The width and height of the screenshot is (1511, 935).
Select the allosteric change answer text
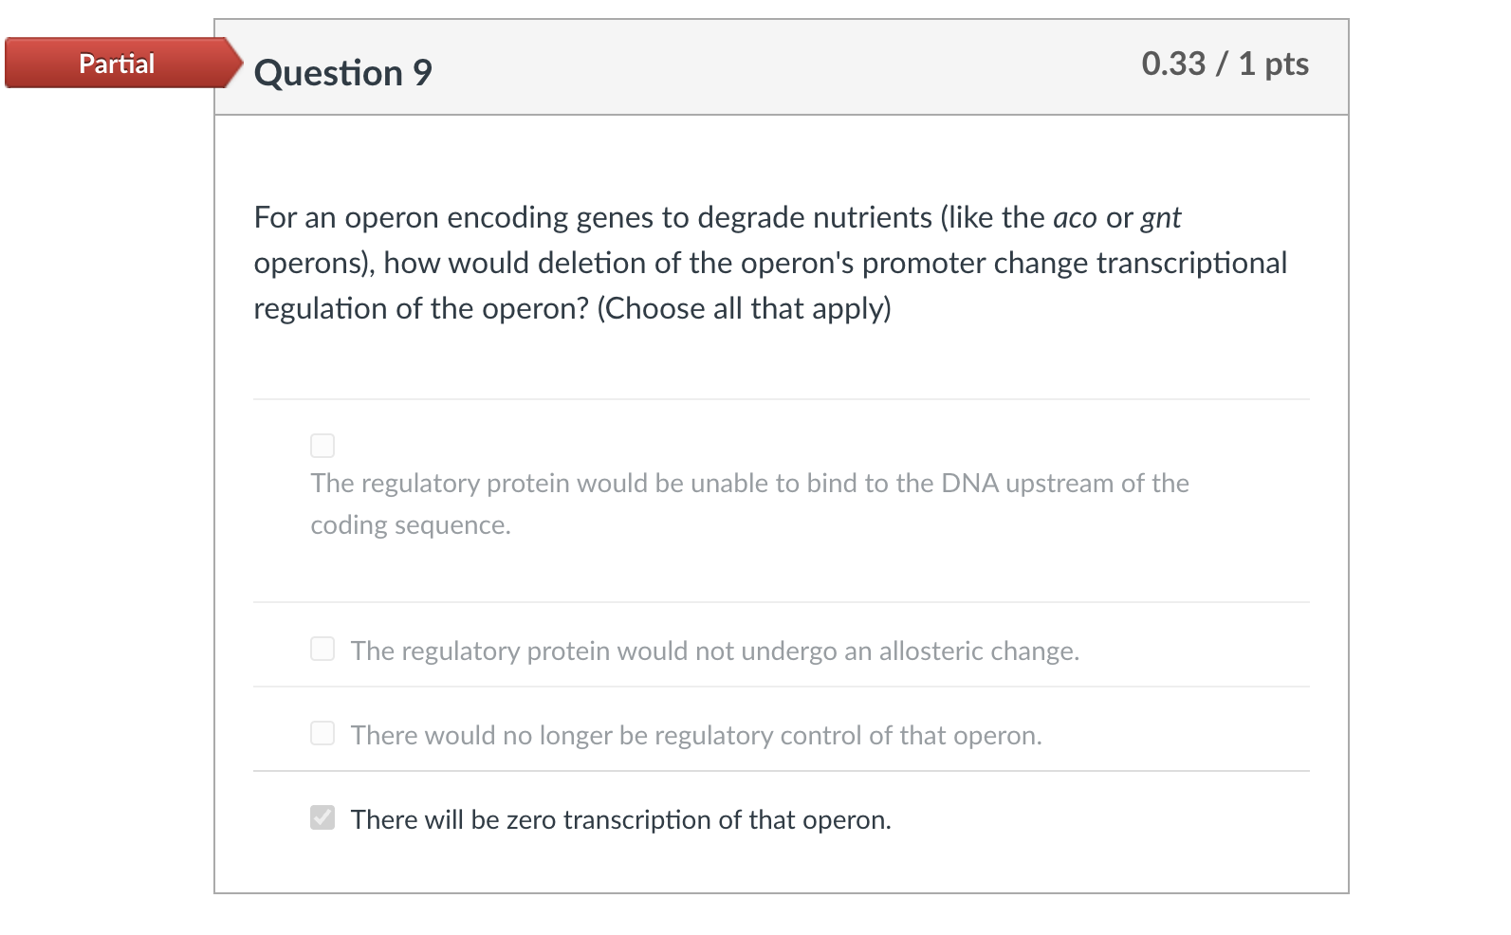click(x=714, y=651)
